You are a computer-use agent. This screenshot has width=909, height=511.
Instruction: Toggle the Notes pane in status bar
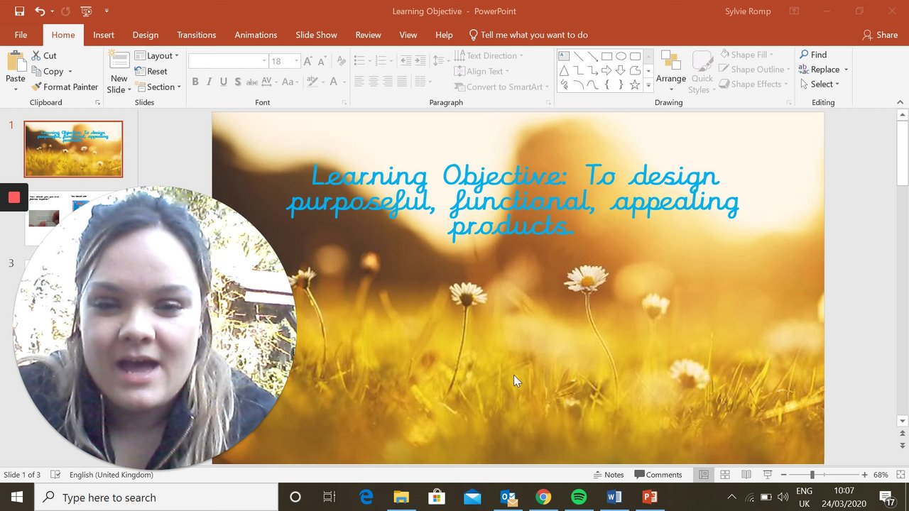tap(609, 475)
